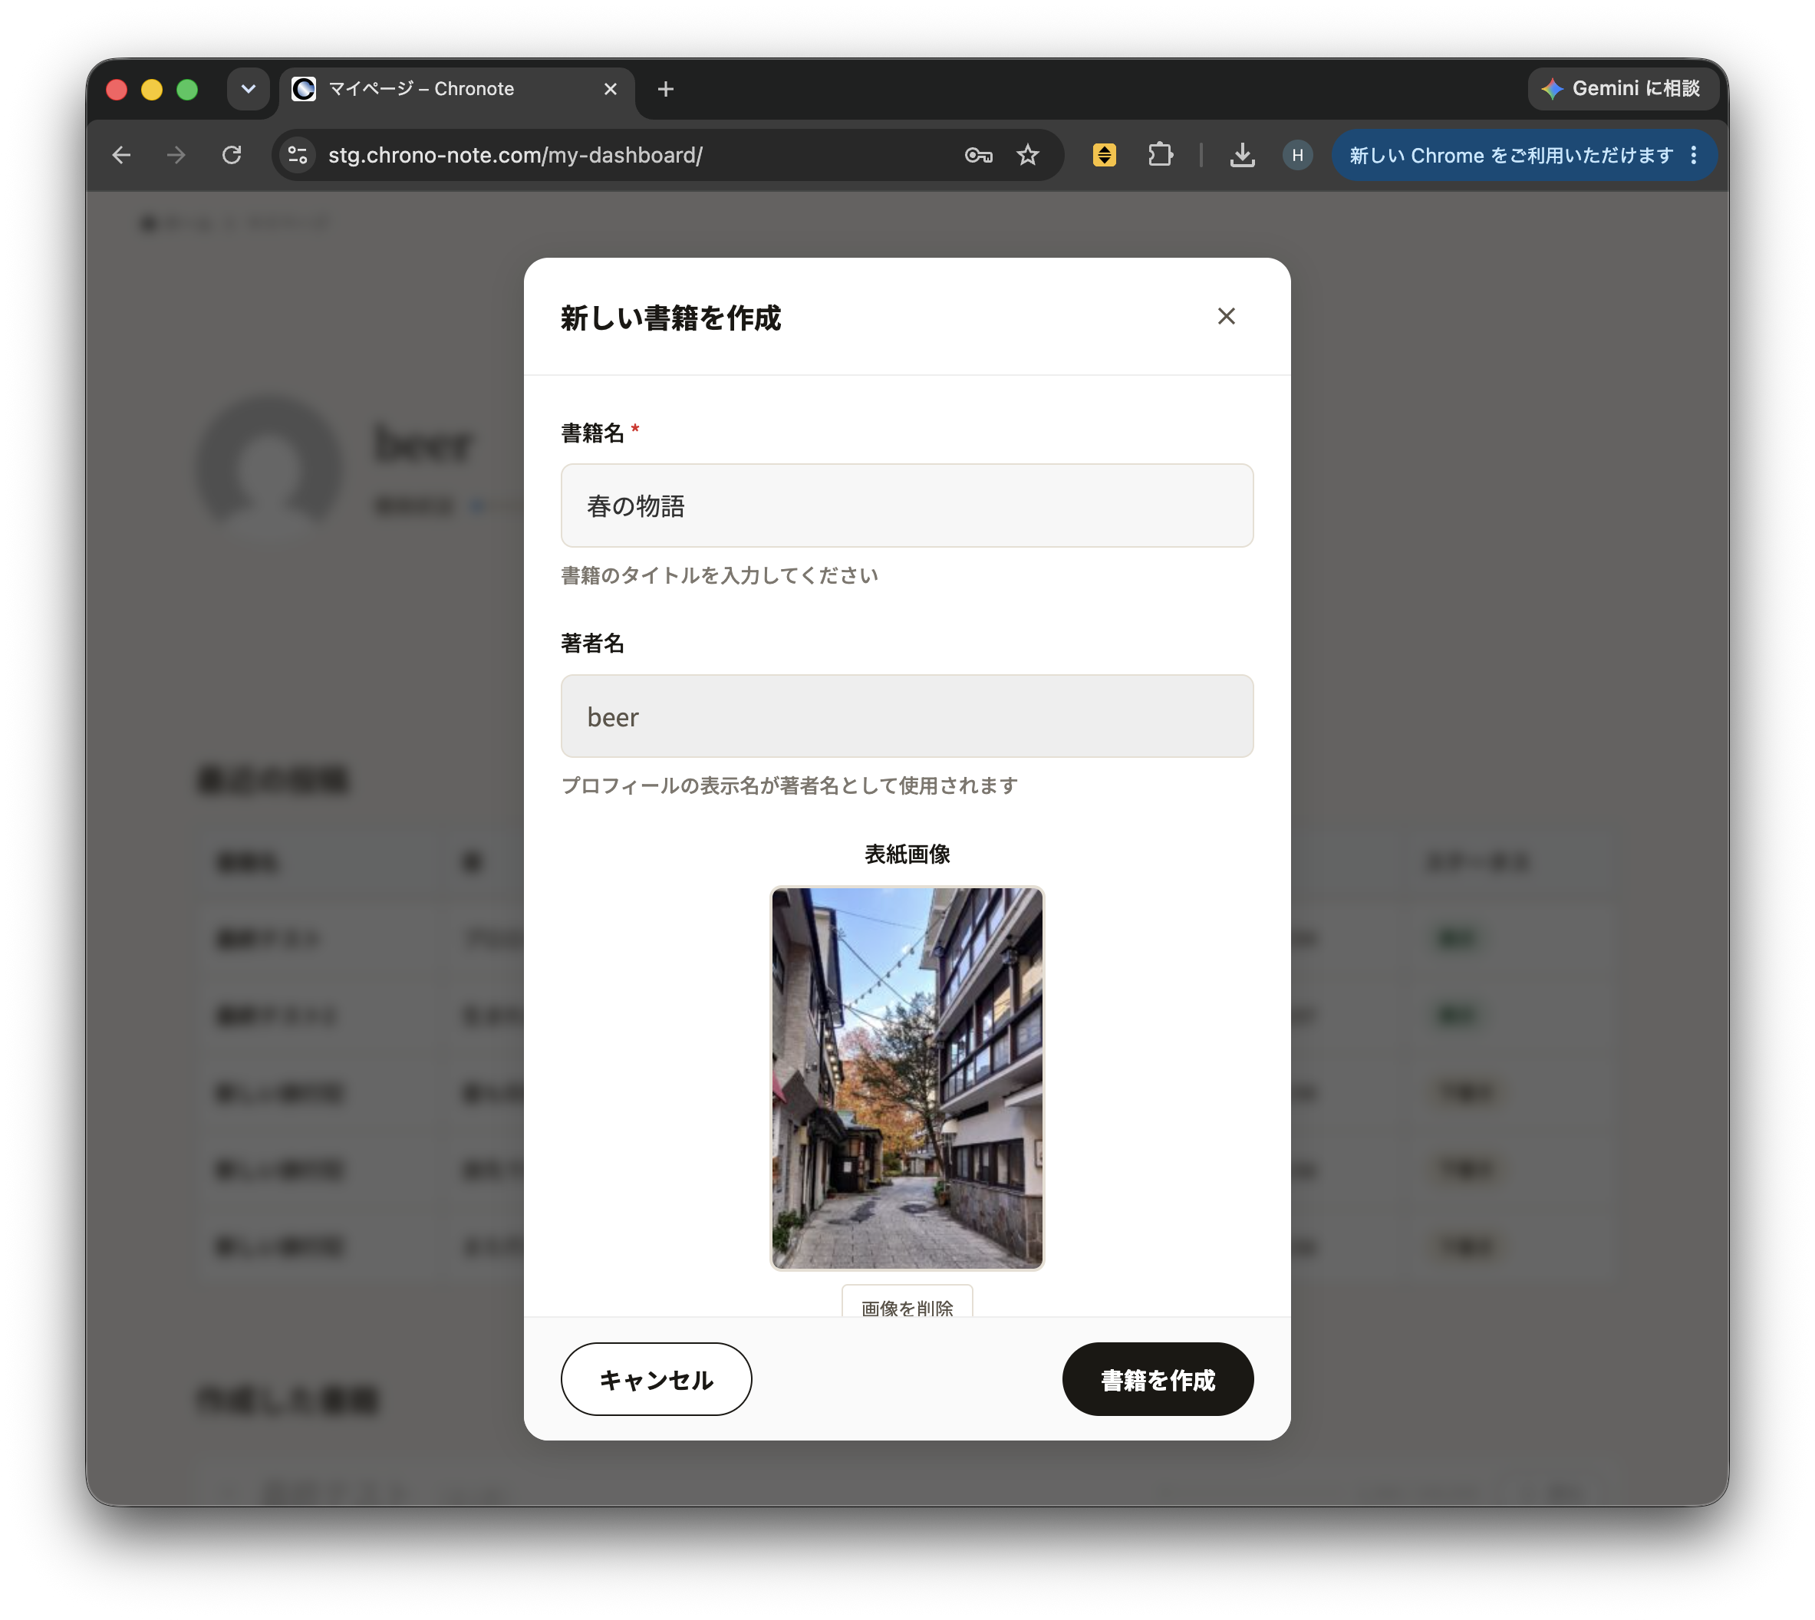Image resolution: width=1815 pixels, height=1620 pixels.
Task: Go back with browser back arrow
Action: point(122,155)
